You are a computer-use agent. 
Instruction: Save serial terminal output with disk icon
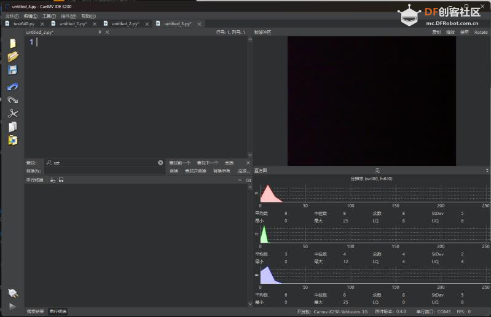point(60,180)
